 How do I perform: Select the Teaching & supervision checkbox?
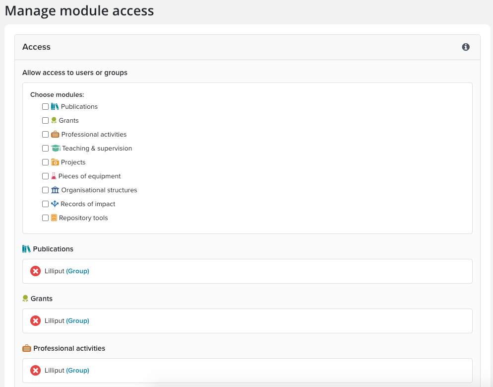46,149
